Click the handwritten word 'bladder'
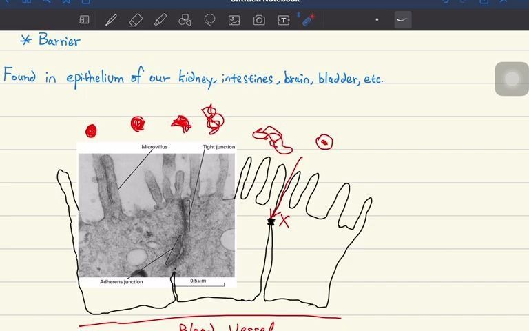This screenshot has width=529, height=331. (x=338, y=78)
